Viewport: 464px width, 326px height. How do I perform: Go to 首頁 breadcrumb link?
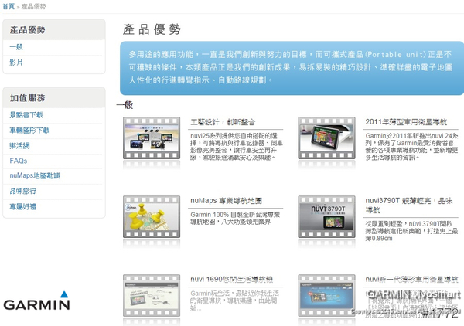[x=9, y=6]
